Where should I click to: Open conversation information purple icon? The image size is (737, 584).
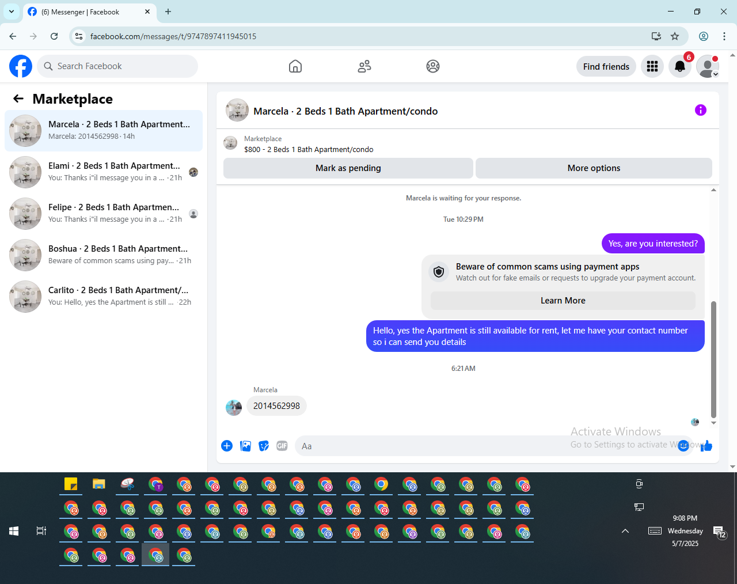click(x=701, y=110)
